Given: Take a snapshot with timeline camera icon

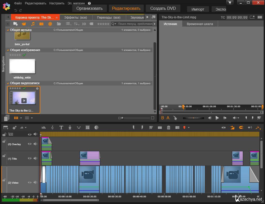Looking at the screenshot, I should coord(177,128).
